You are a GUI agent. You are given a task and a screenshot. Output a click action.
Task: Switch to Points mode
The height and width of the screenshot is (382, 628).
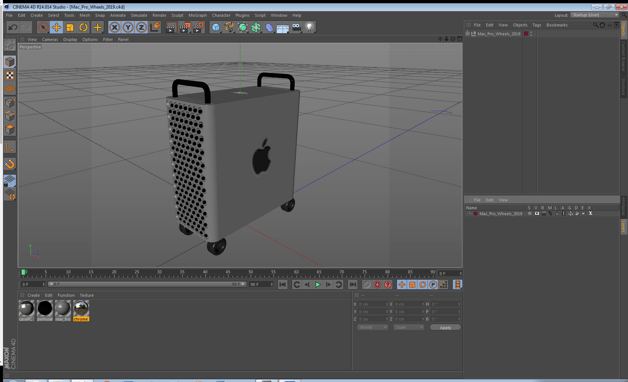pos(10,103)
